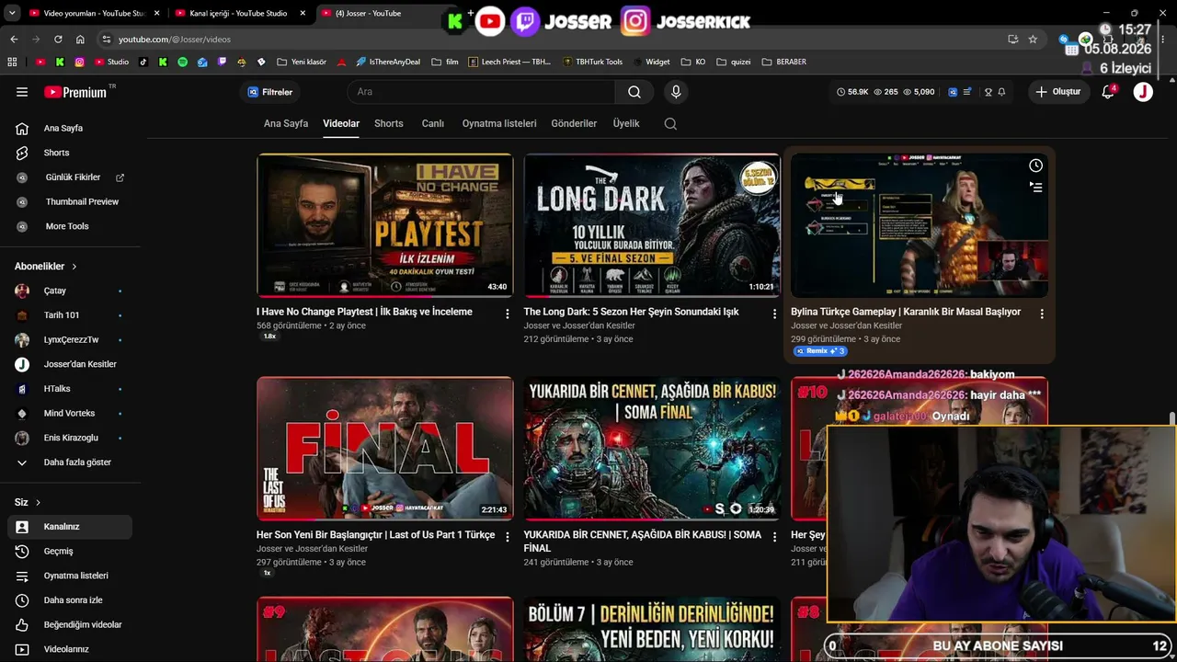Open the Twitch bookmark icon
Screen dimensions: 1177x662
pos(222,63)
